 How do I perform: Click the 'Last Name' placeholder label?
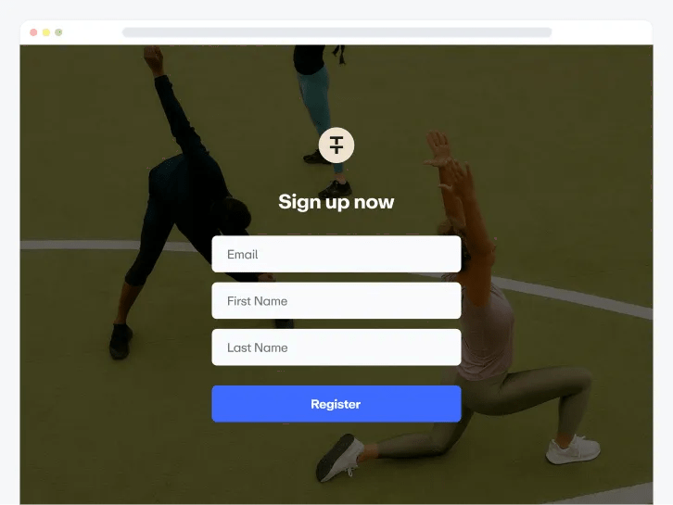point(257,348)
